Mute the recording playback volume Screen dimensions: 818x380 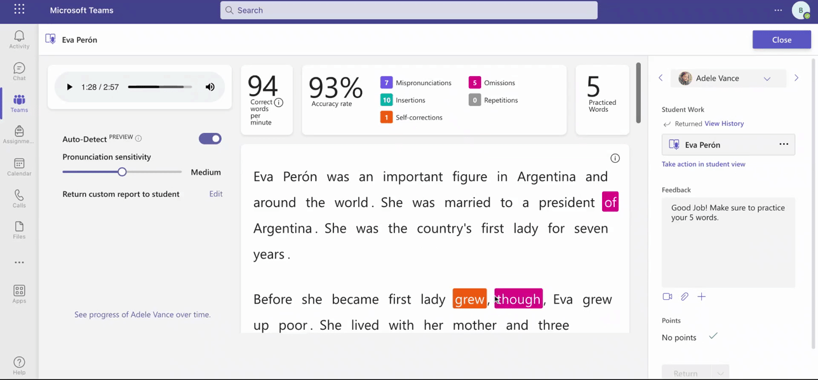[x=210, y=86]
